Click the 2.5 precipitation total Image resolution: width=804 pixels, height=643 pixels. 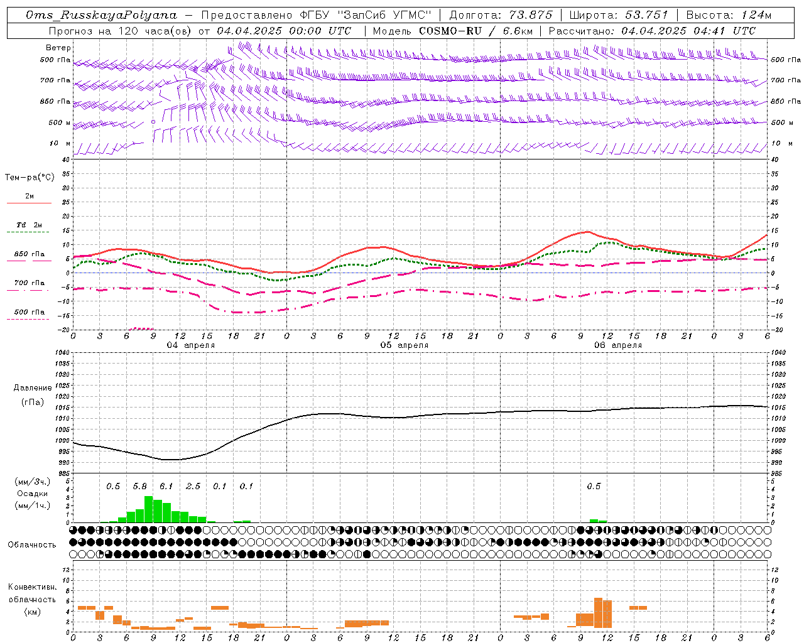point(193,487)
